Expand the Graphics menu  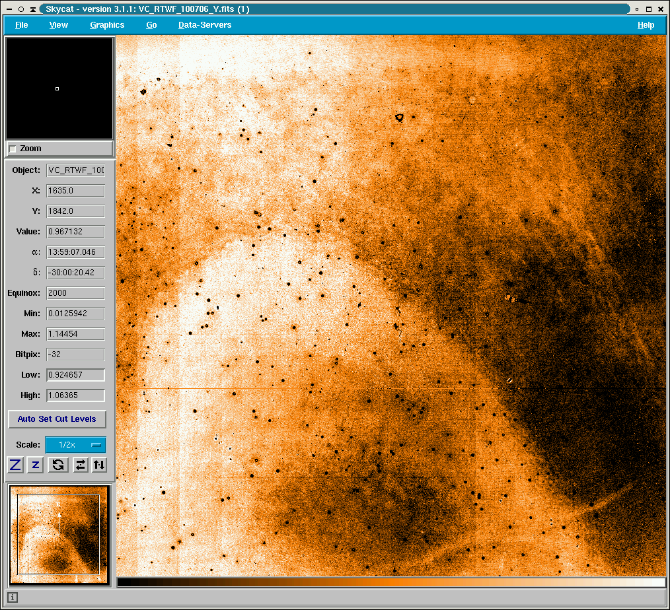(x=107, y=25)
